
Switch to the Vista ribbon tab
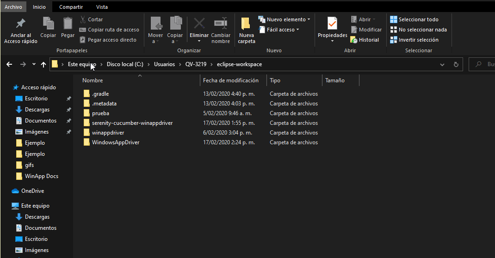point(102,7)
